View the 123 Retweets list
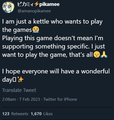 pyautogui.click(x=15, y=114)
